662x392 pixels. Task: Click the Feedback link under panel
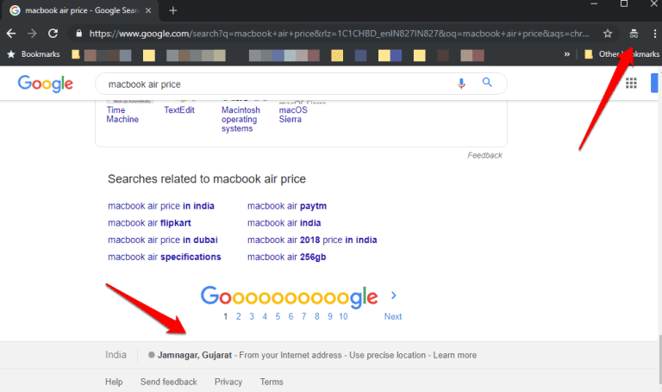point(484,155)
